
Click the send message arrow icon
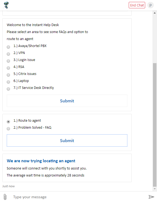(x=151, y=197)
